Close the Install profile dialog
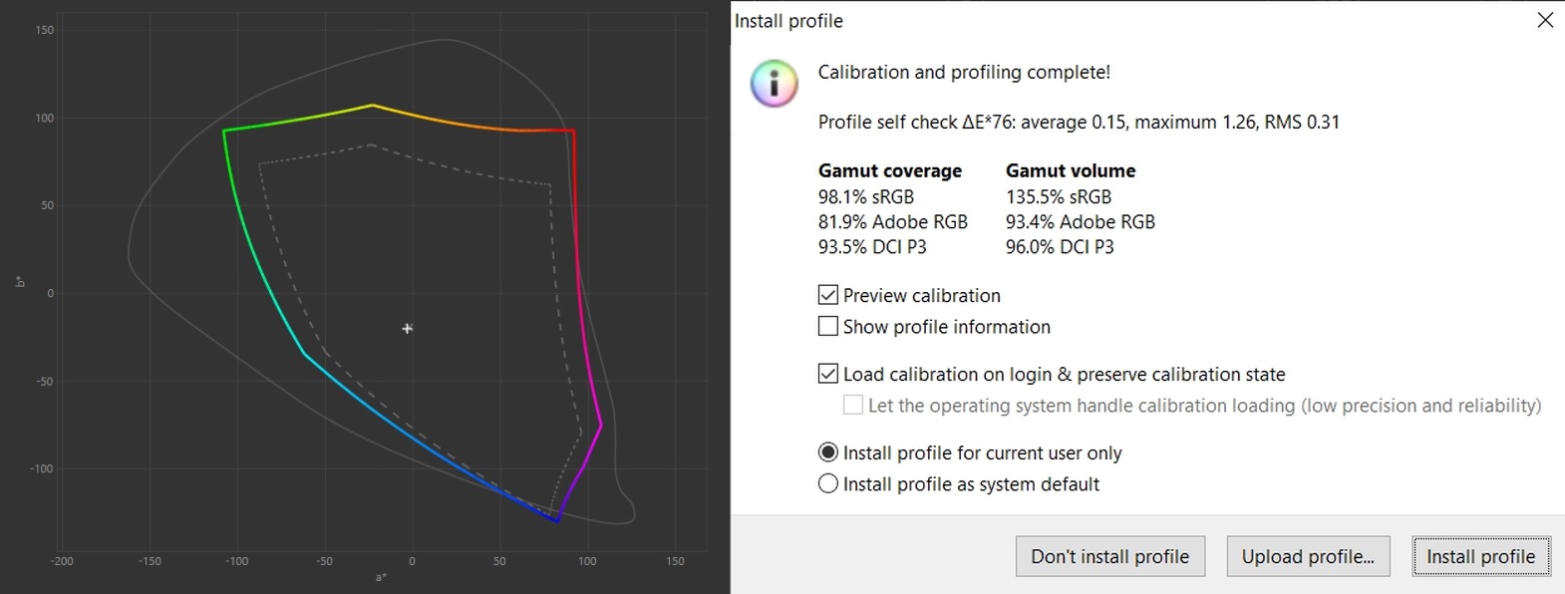The image size is (1565, 594). click(x=1545, y=20)
